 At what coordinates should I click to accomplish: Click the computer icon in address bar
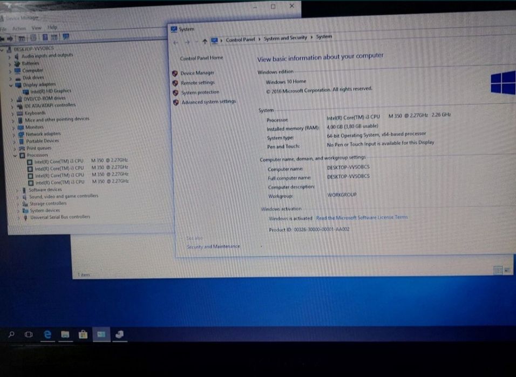[215, 40]
